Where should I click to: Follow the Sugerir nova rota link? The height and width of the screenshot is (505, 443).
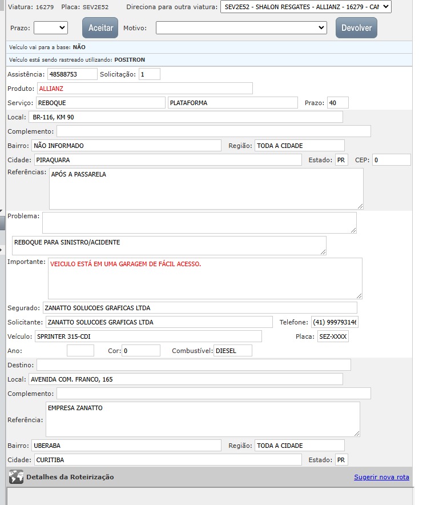pyautogui.click(x=381, y=477)
